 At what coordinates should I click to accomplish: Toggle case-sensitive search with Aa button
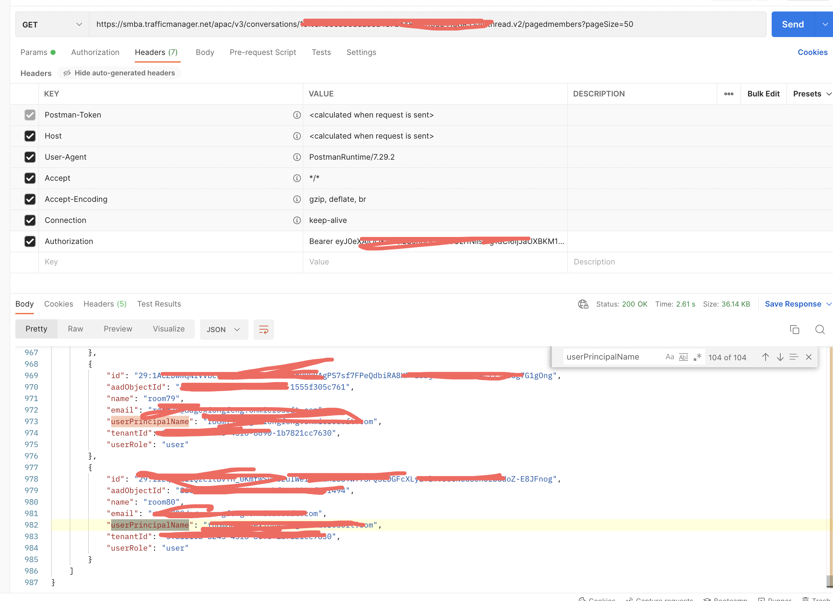(669, 356)
